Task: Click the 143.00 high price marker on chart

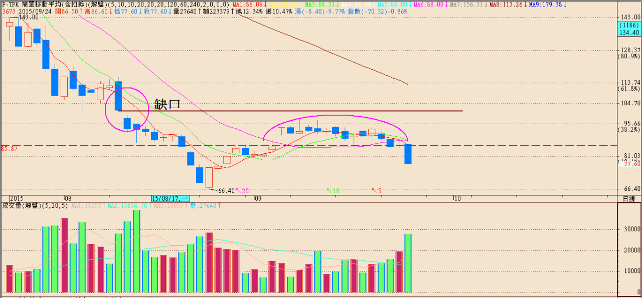Action: tap(28, 17)
